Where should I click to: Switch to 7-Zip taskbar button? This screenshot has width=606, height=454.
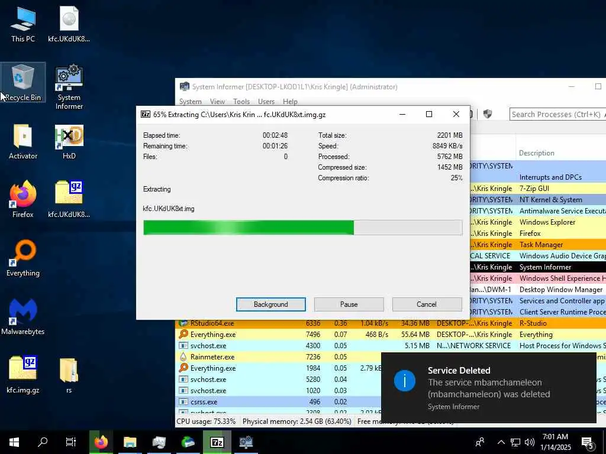[x=217, y=442]
